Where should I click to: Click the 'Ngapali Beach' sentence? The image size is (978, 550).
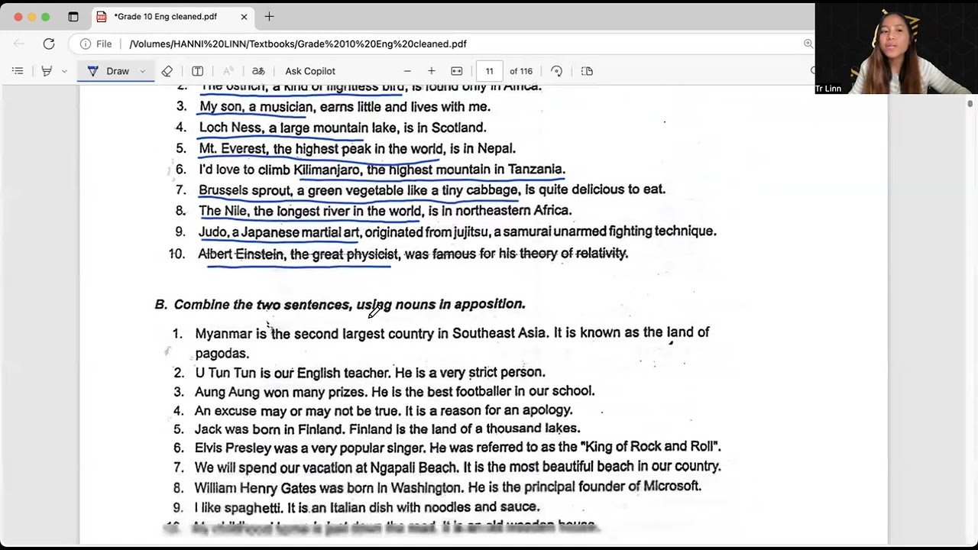pos(458,467)
